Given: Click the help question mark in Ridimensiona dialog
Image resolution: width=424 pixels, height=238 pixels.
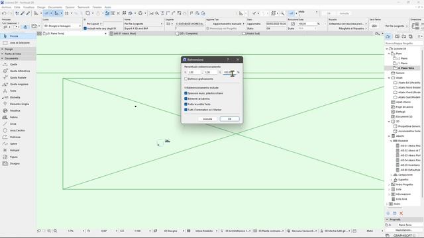Looking at the screenshot, I should tap(228, 59).
